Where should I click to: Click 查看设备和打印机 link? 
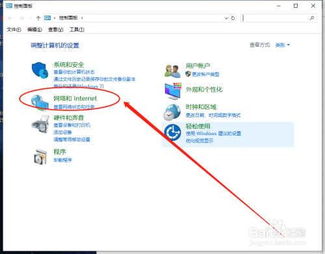[x=72, y=125]
